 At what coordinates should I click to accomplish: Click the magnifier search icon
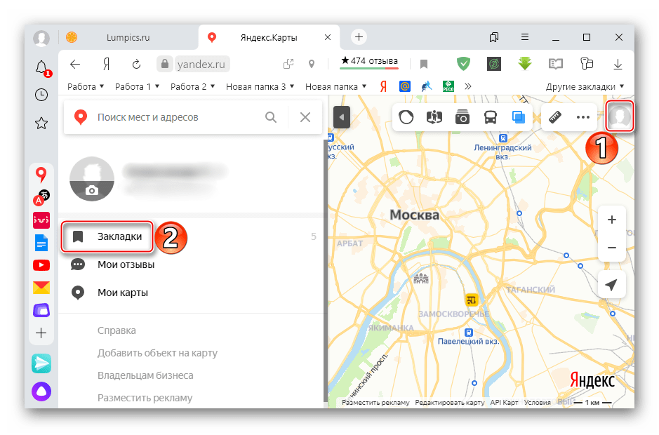(x=271, y=117)
